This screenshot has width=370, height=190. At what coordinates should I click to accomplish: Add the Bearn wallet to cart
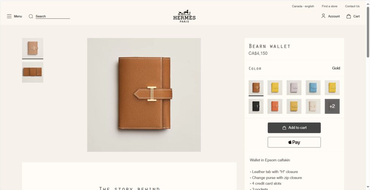click(x=294, y=128)
